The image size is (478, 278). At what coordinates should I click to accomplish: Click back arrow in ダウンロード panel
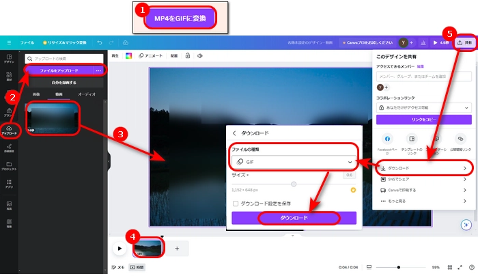(x=235, y=133)
